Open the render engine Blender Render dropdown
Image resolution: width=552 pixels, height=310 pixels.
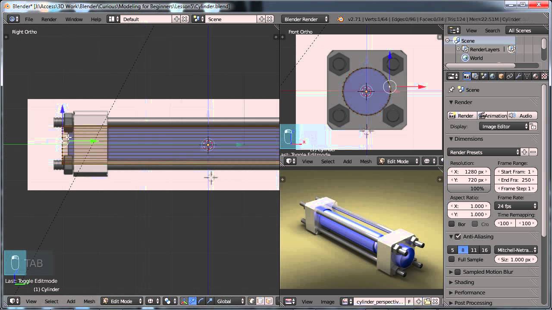(x=305, y=19)
